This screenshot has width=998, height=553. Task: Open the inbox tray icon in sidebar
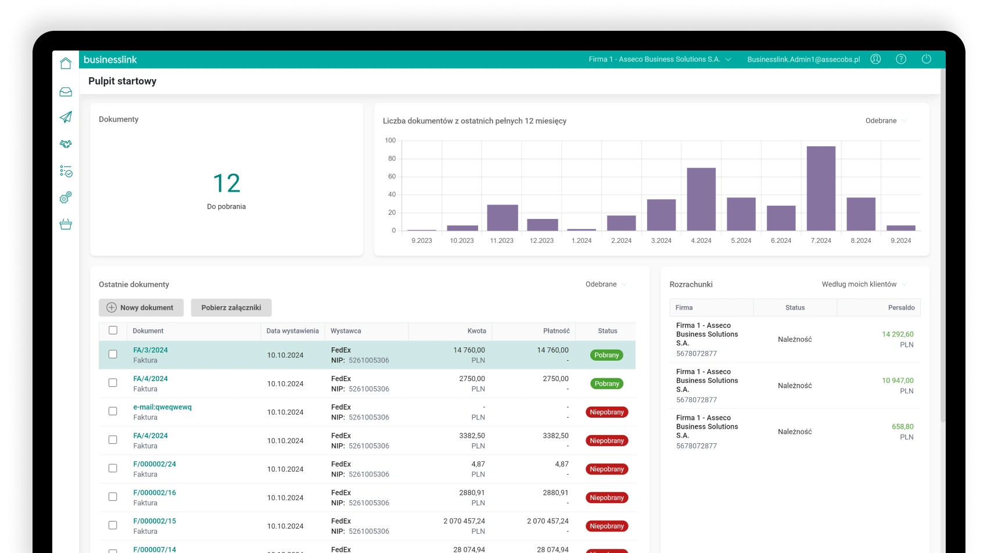[66, 92]
